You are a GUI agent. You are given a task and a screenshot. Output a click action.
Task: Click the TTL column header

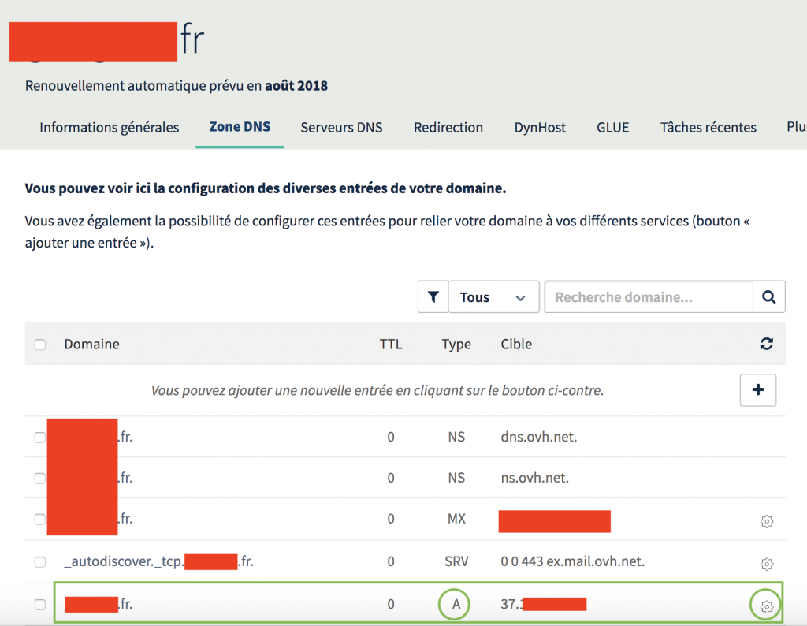[390, 344]
